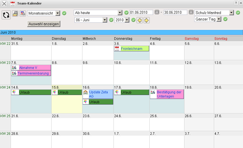Open the Monatsansicht view dropdown
The width and height of the screenshot is (243, 148).
(x=57, y=13)
